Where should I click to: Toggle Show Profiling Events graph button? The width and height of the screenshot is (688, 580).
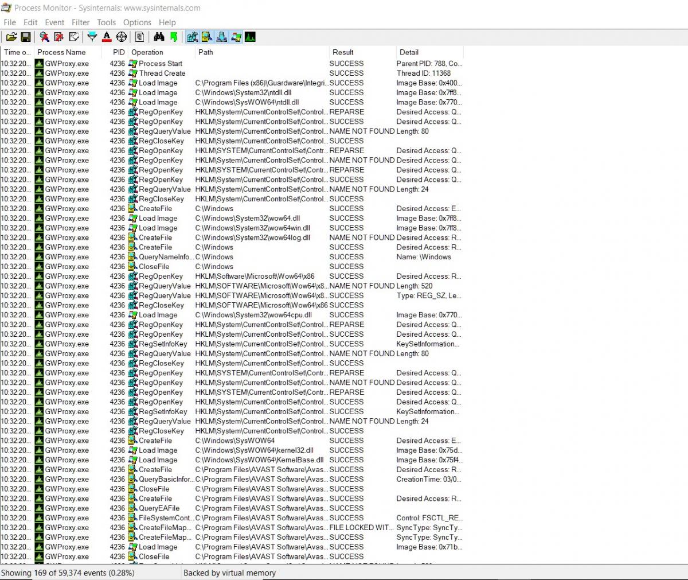click(x=250, y=37)
